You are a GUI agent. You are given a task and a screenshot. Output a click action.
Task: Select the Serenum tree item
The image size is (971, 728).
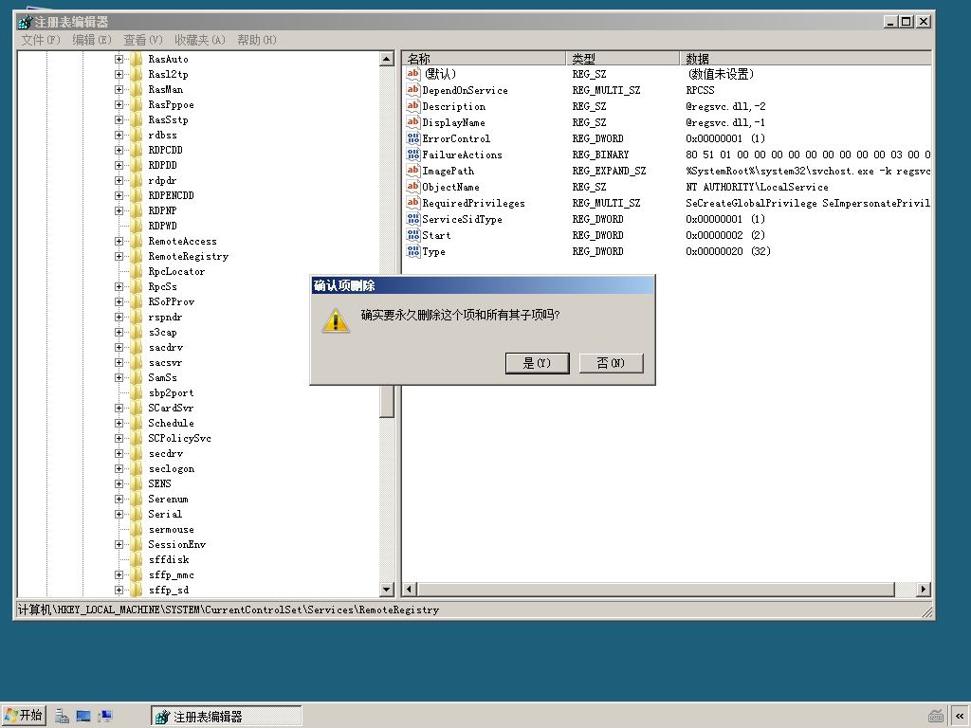[168, 499]
